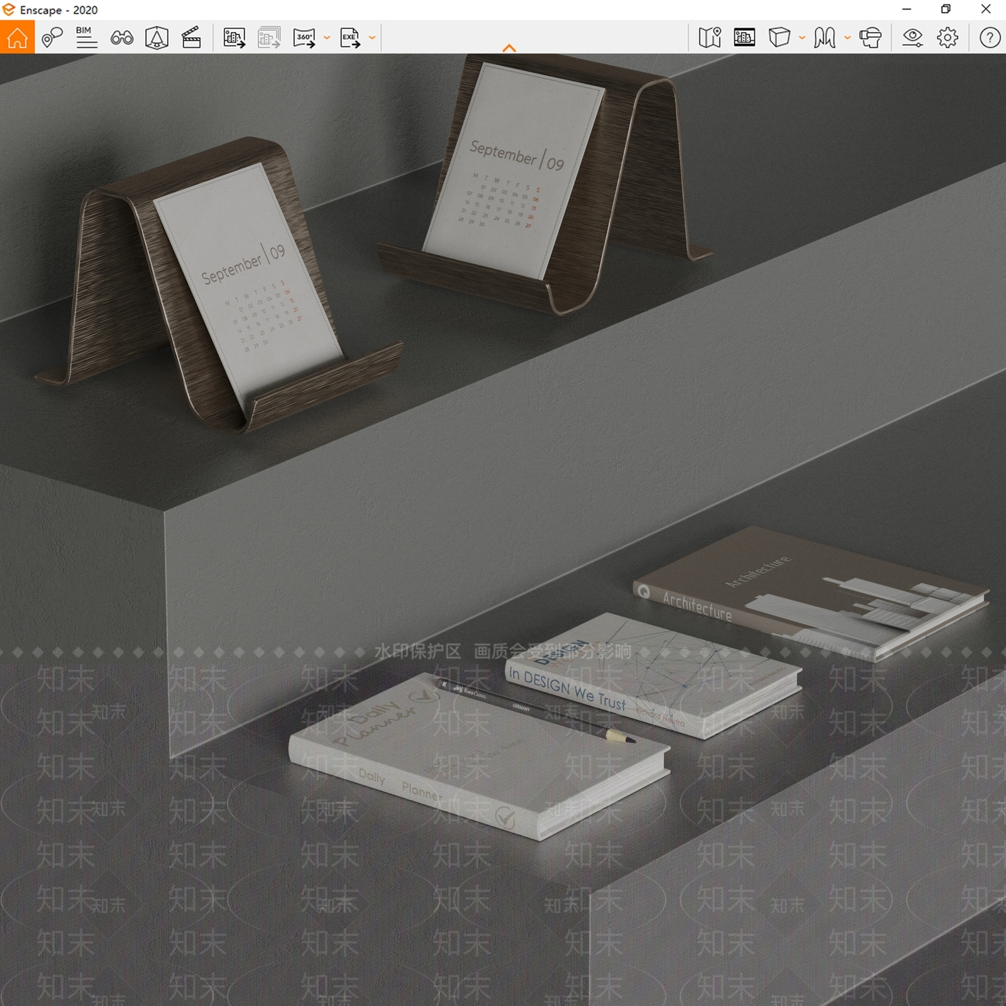The width and height of the screenshot is (1006, 1006).
Task: Click the orange Home icon
Action: tap(17, 37)
